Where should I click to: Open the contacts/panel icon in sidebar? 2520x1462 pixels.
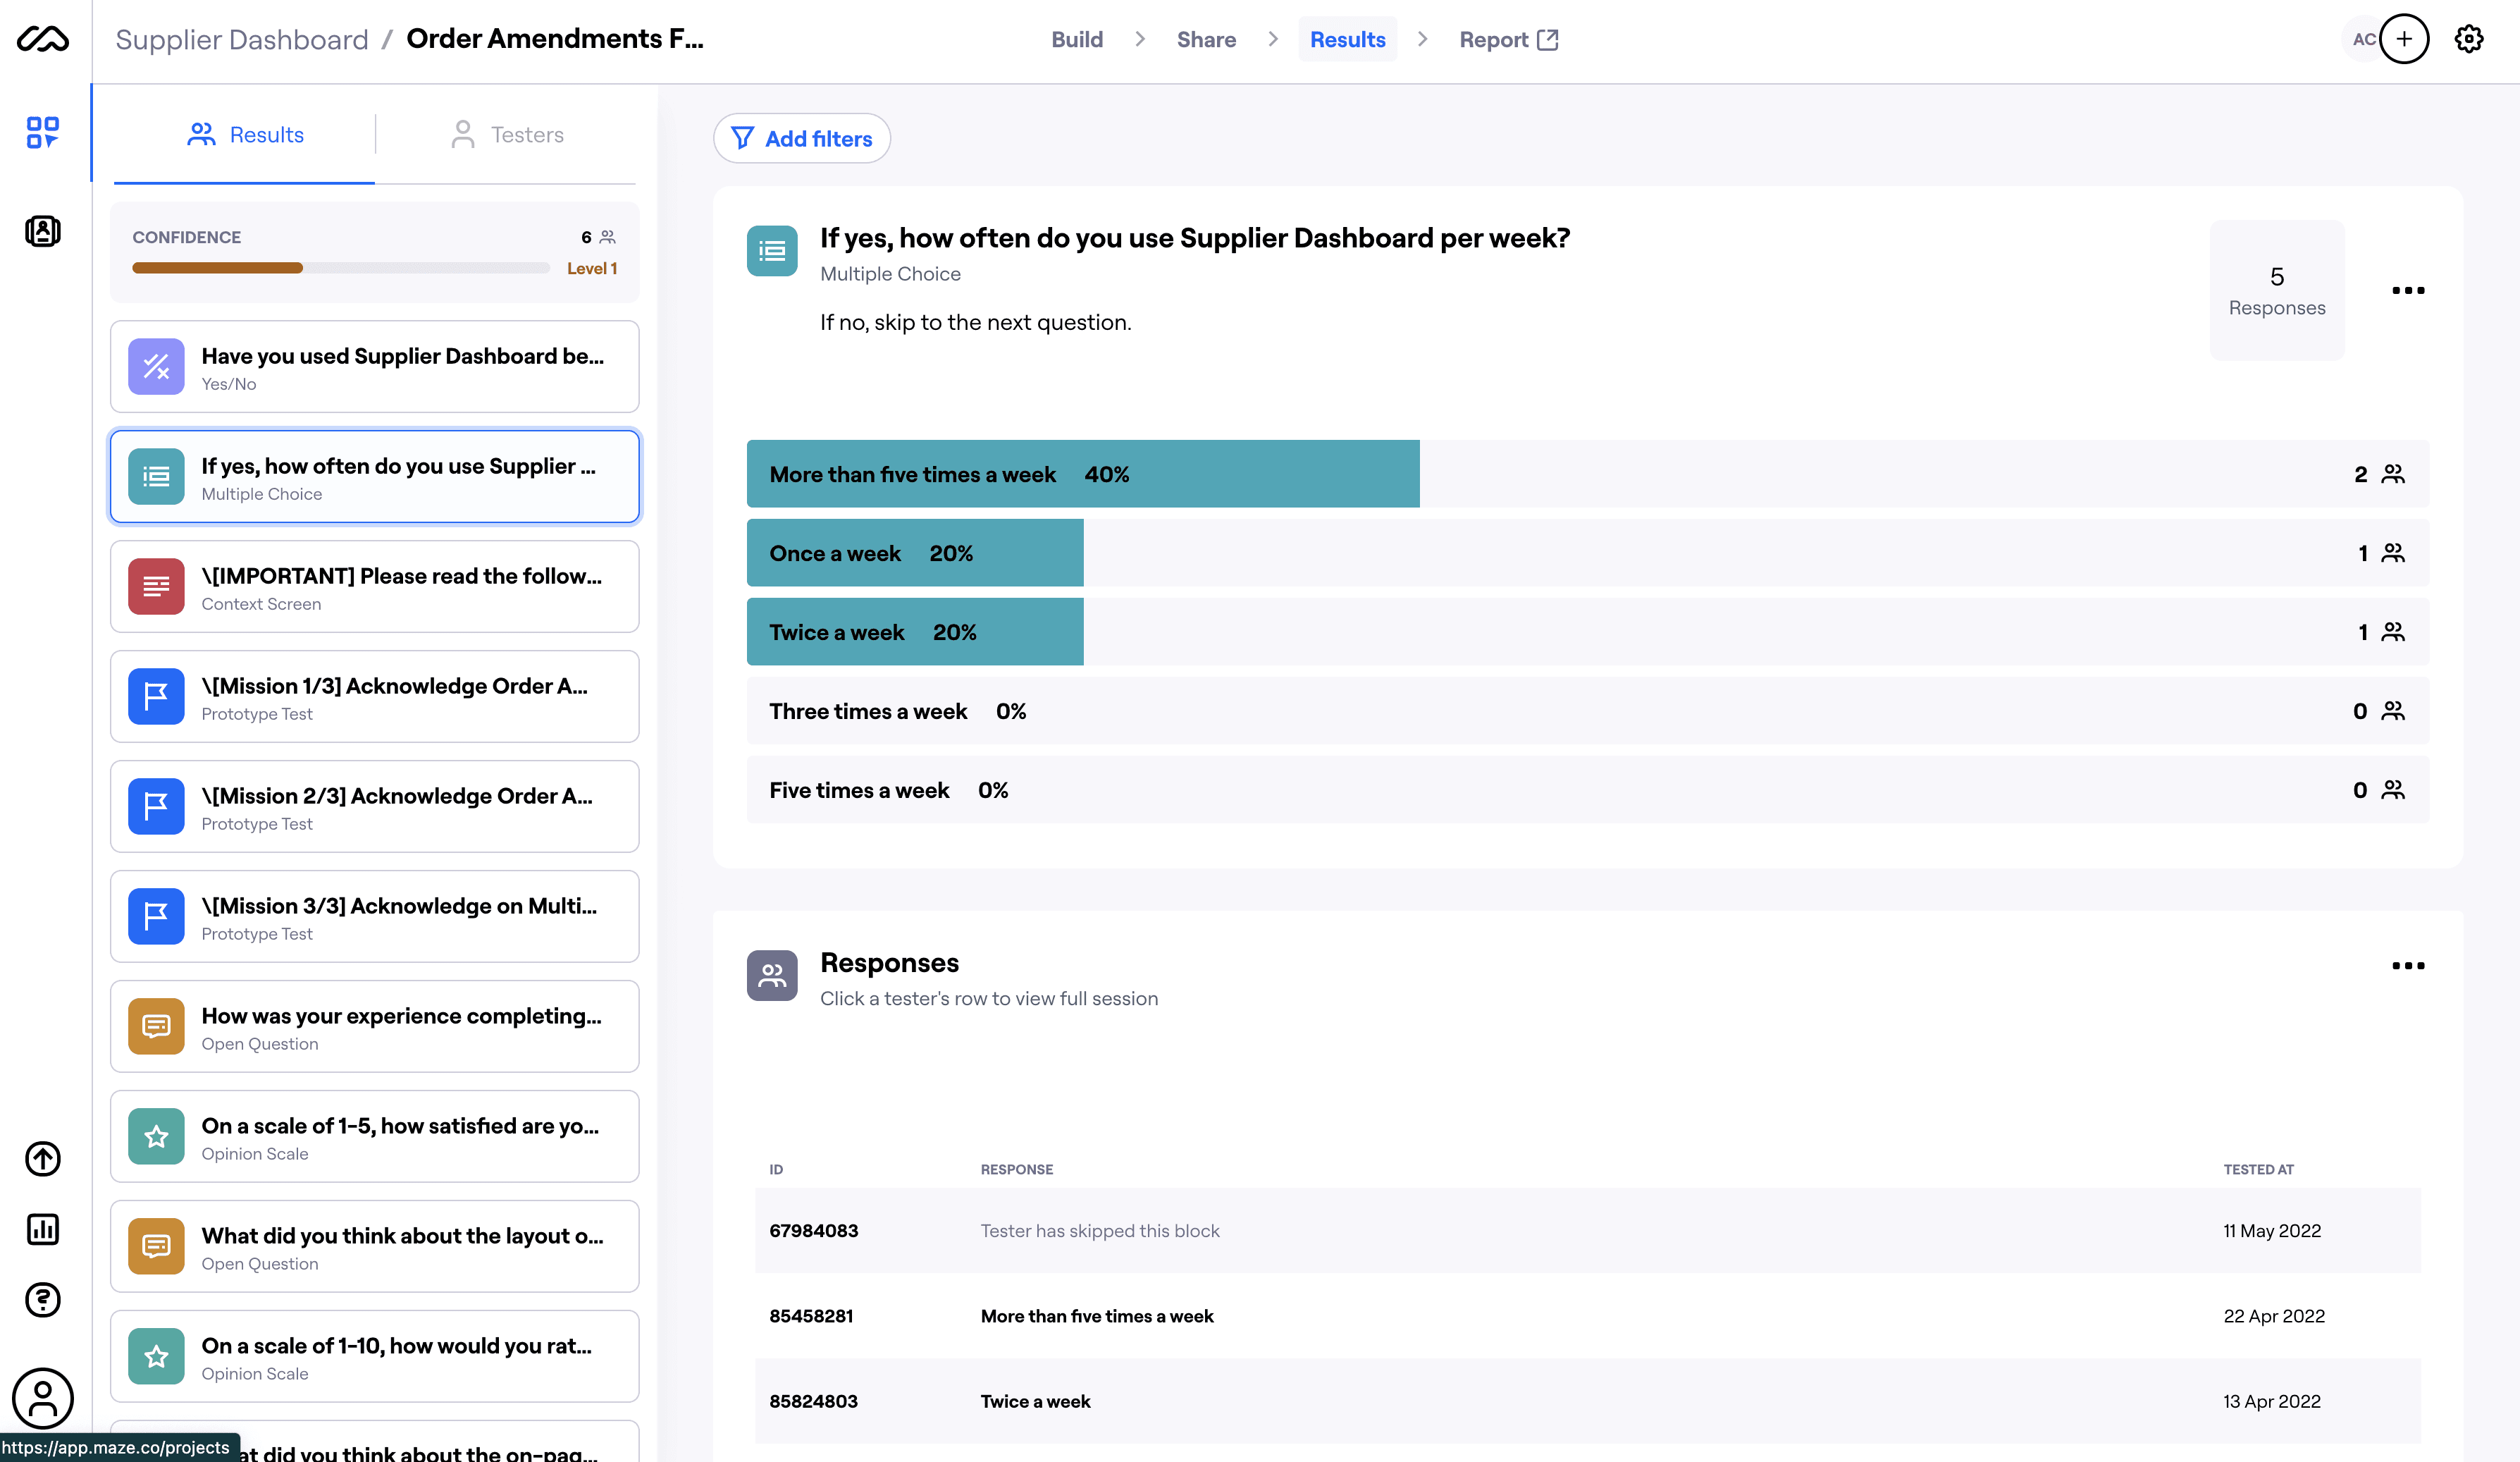click(43, 231)
